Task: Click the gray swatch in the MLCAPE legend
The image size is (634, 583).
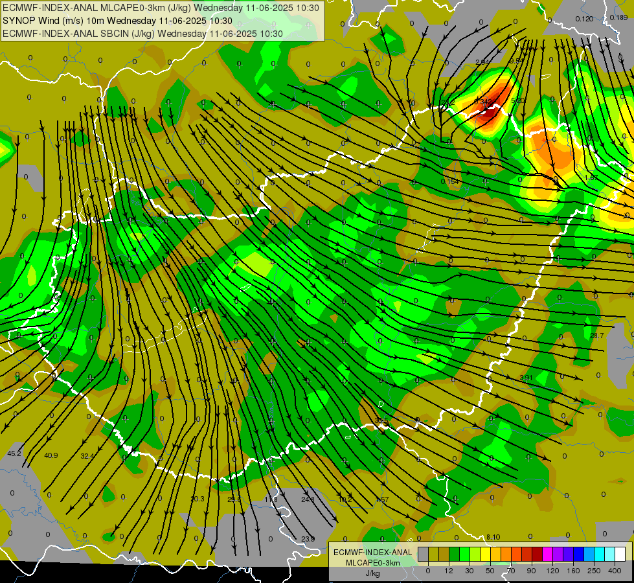Action: pos(424,554)
